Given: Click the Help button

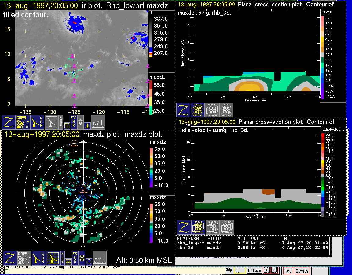Looking at the screenshot, I should [288, 271].
